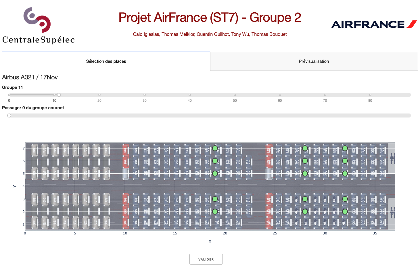The image size is (420, 276).
Task: Click the 'Airbus A321 / 17Nov' heading
Action: [x=30, y=77]
